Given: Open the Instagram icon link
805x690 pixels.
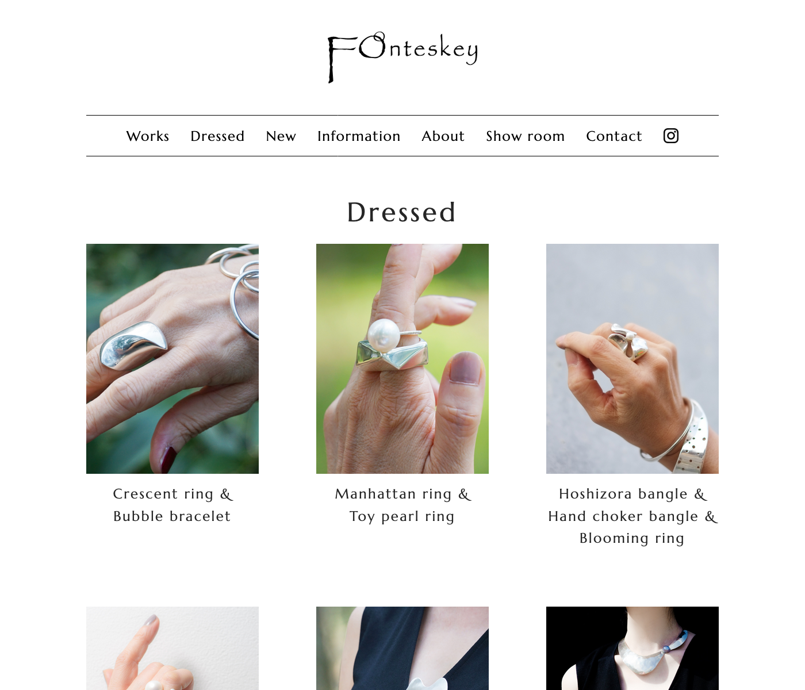Looking at the screenshot, I should (671, 136).
